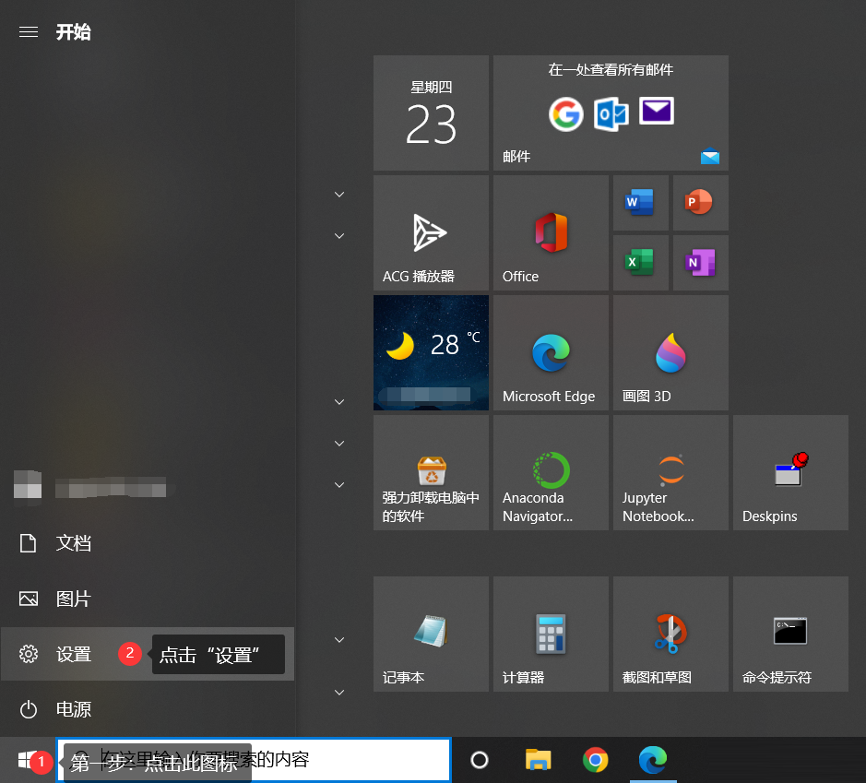Click the taskbar search input box
866x783 pixels.
pyautogui.click(x=254, y=760)
